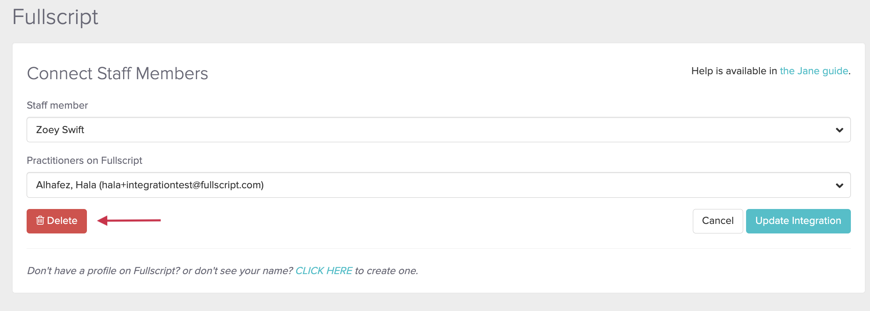Click the red arrow pointing at Delete
This screenshot has height=311, width=870.
coord(129,221)
